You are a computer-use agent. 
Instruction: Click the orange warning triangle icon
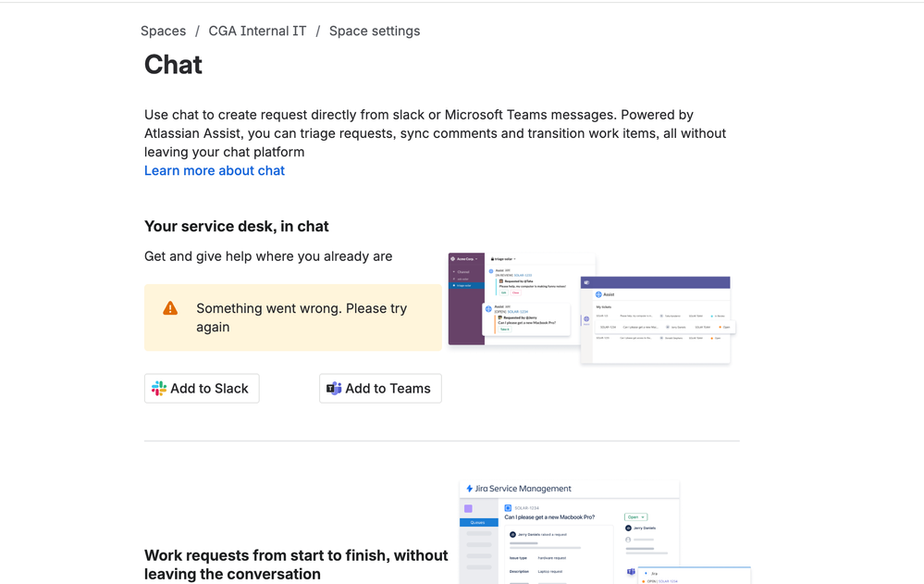tap(170, 308)
